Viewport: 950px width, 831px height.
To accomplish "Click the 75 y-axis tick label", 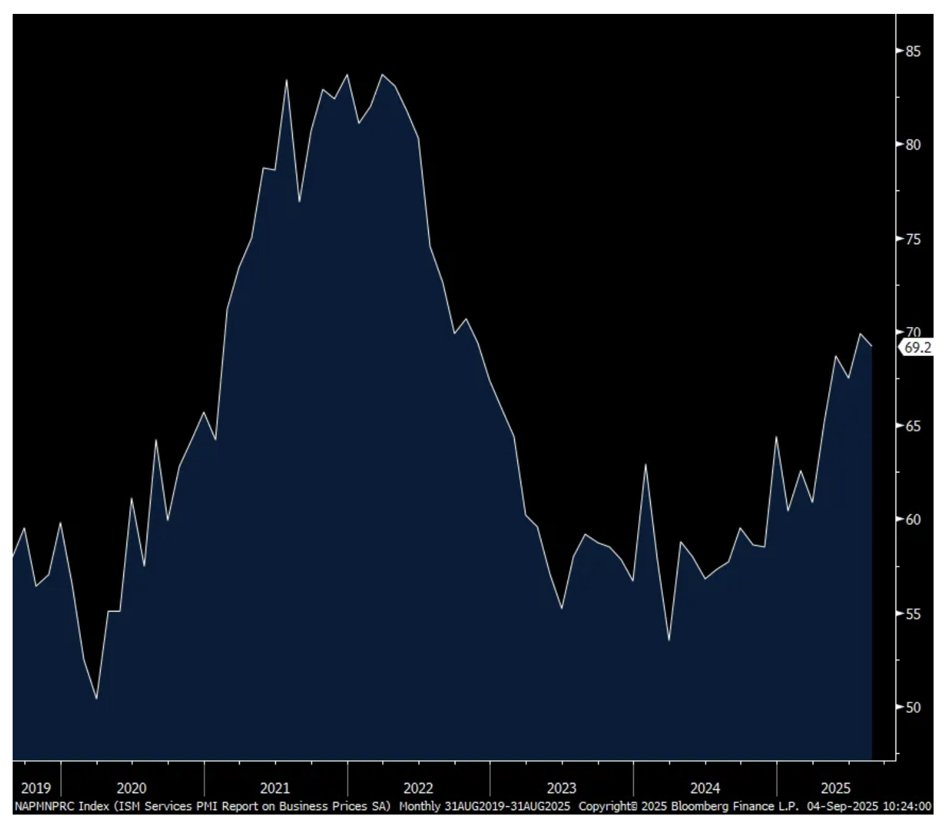I will pyautogui.click(x=913, y=239).
